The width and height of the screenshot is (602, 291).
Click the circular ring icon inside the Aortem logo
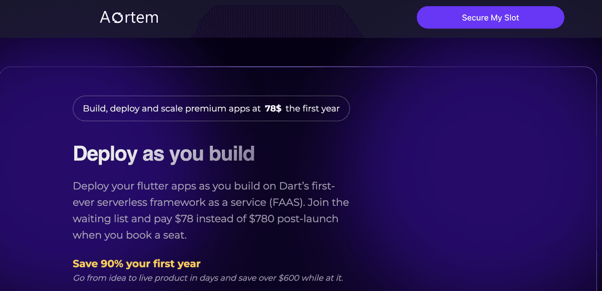click(117, 18)
